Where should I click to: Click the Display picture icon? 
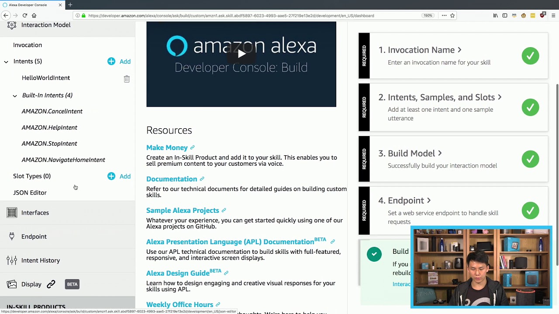point(12,284)
